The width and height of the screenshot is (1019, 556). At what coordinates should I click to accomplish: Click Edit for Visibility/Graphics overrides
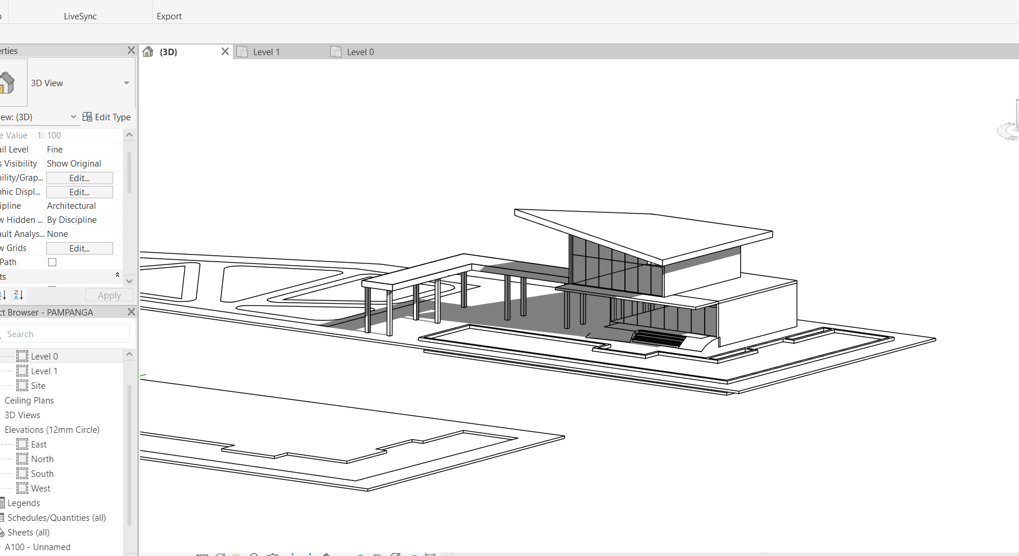coord(80,178)
